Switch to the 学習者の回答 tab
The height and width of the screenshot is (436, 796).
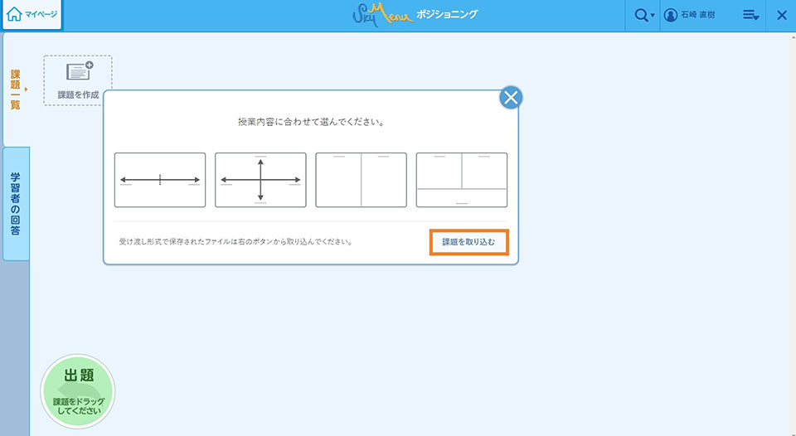tap(15, 203)
